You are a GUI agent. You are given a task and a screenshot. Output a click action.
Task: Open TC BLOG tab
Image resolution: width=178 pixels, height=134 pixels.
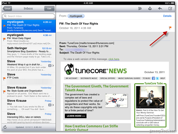click(146, 78)
